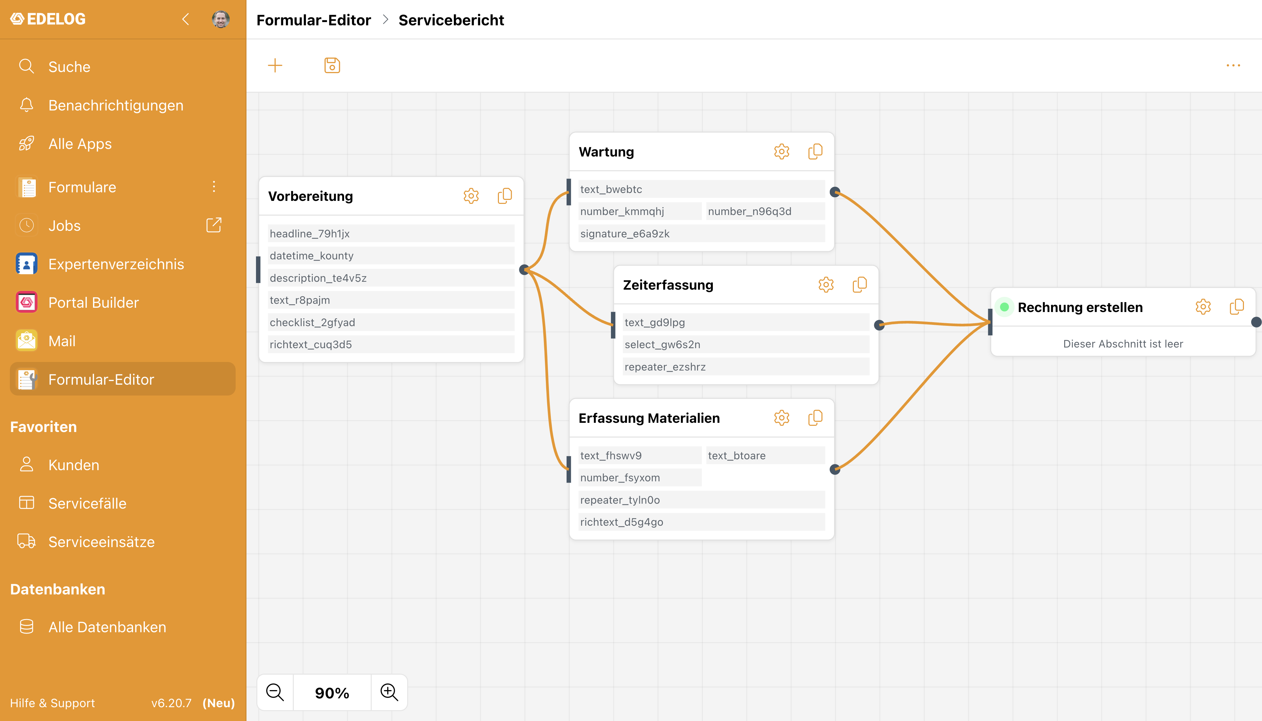Open settings gear of Zeiterfassung section

tap(826, 285)
